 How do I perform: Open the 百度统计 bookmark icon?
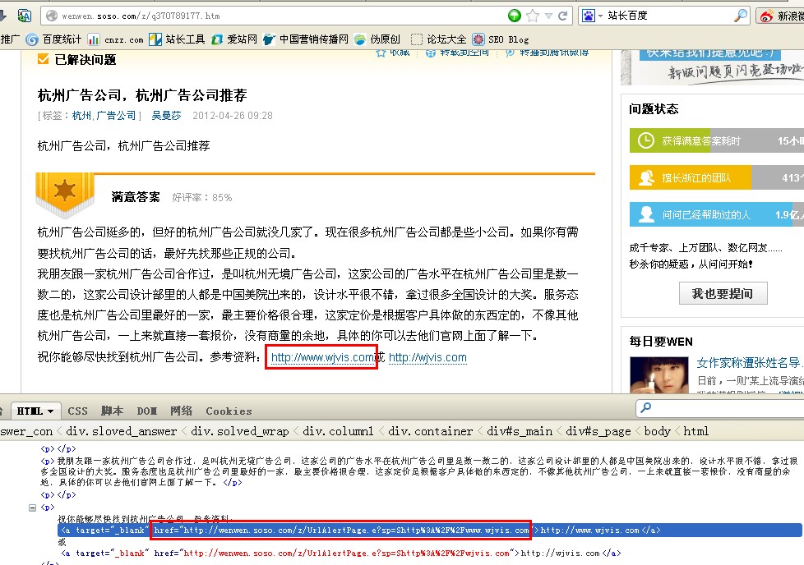[31, 38]
